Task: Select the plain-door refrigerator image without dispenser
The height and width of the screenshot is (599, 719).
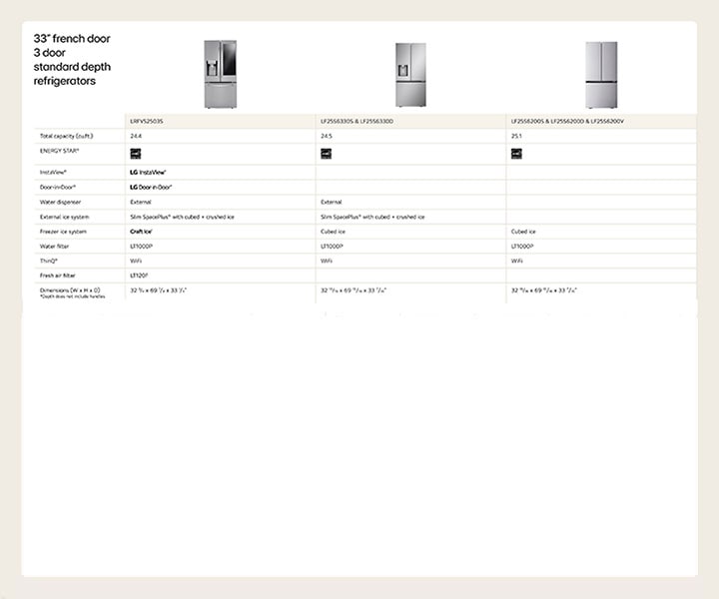Action: click(x=601, y=75)
